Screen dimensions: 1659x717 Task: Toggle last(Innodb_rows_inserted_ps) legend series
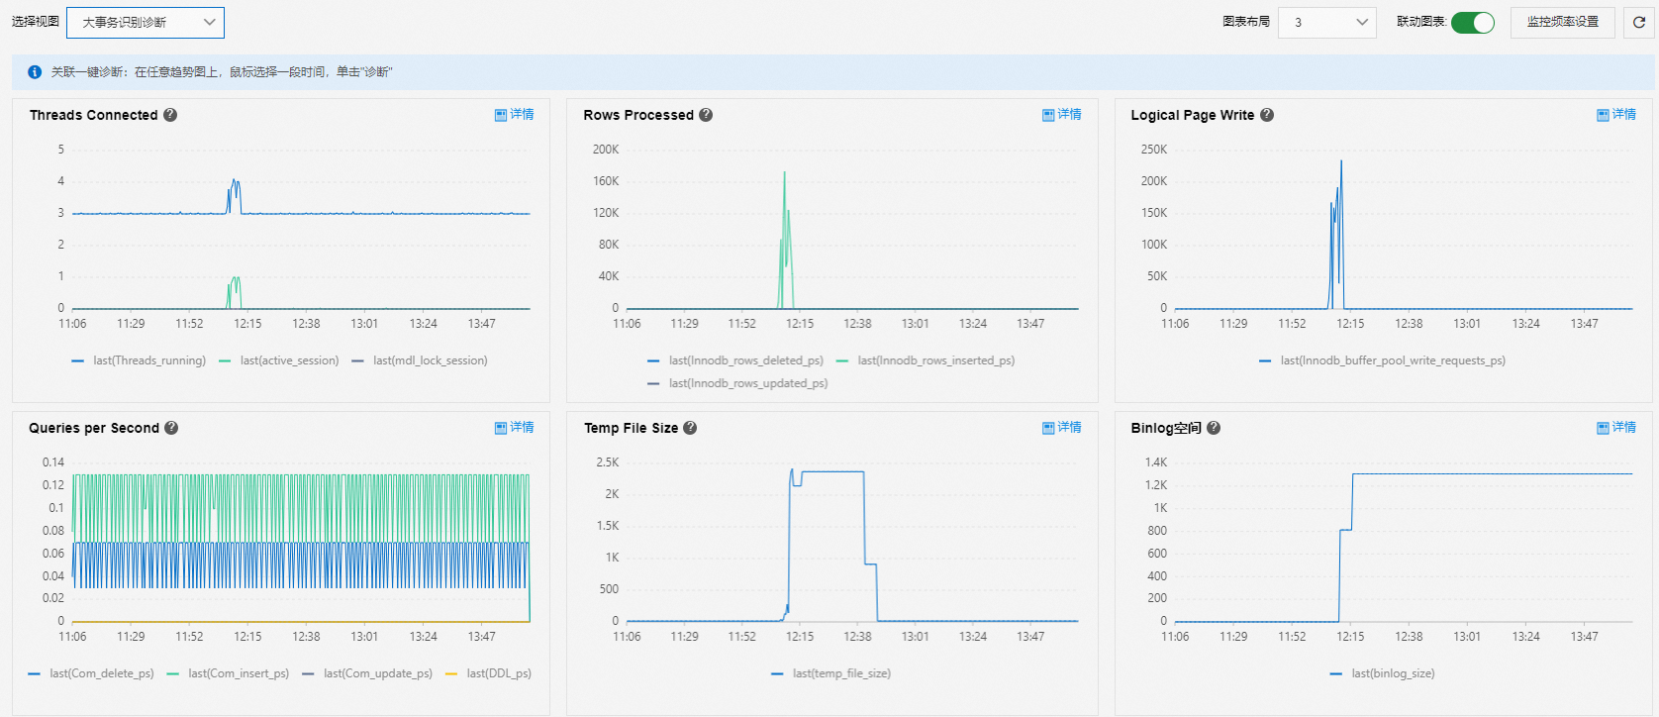point(926,360)
